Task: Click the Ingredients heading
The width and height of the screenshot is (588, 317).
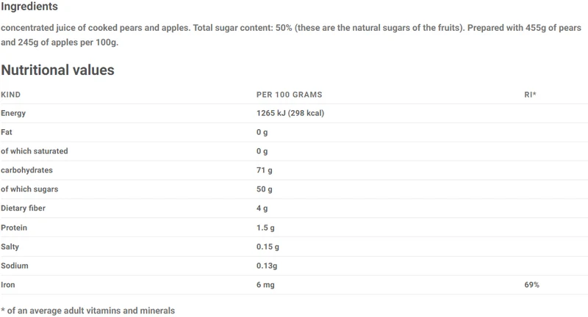Action: click(x=29, y=7)
